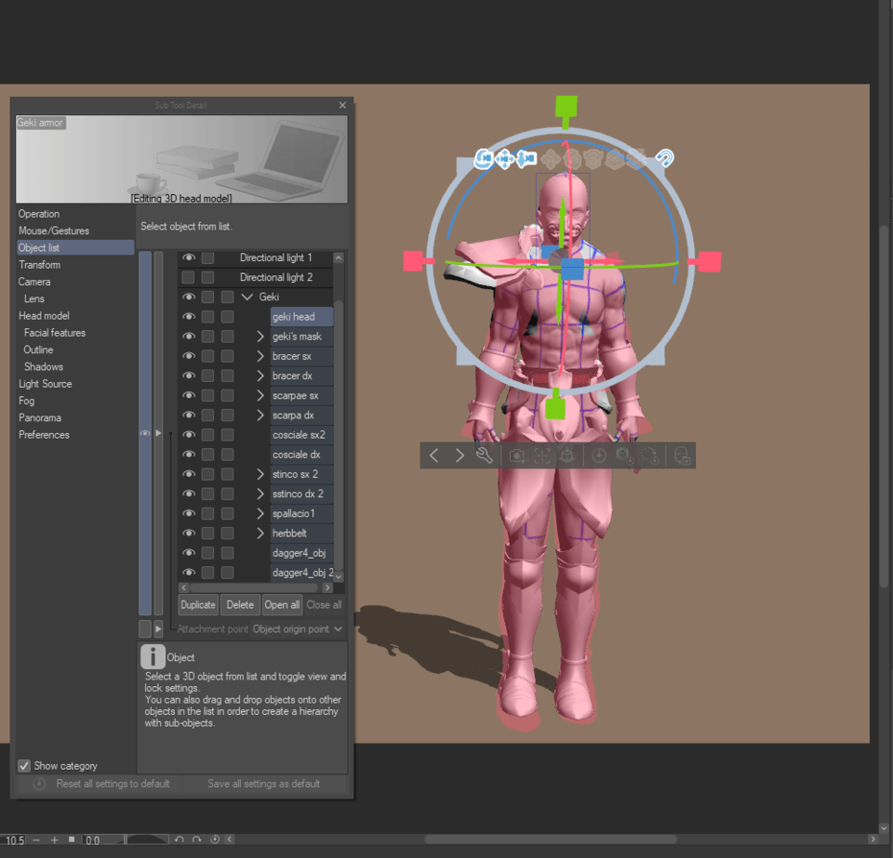Click the dotted circle reset rotation icon
Screen dimensions: 893x858
pos(649,455)
